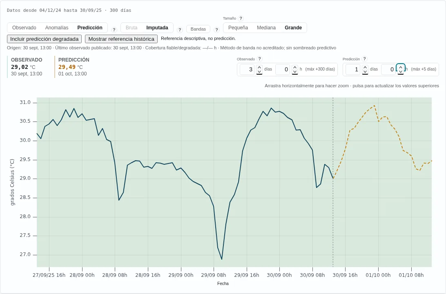Show help for the Observado range
Image resolution: width=446 pixels, height=294 pixels.
pos(259,59)
